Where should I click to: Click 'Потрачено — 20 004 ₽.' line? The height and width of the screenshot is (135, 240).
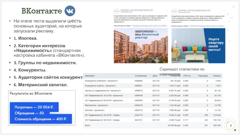(34, 107)
